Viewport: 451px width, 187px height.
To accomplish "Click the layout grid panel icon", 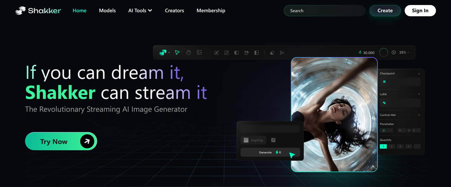I will pyautogui.click(x=257, y=52).
